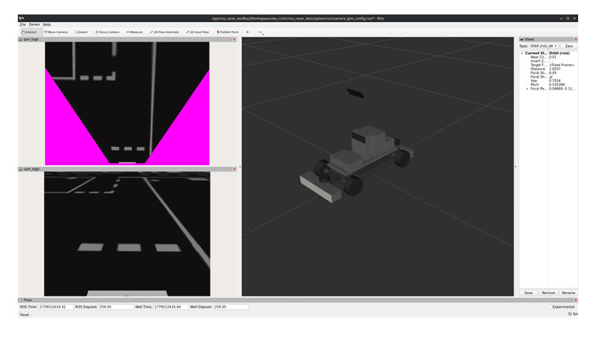Activate the Publish Point tool
This screenshot has height=339, width=596.
227,32
